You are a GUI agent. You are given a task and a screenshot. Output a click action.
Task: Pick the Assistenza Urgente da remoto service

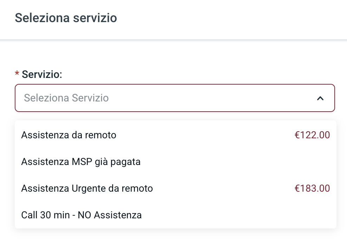coord(87,188)
